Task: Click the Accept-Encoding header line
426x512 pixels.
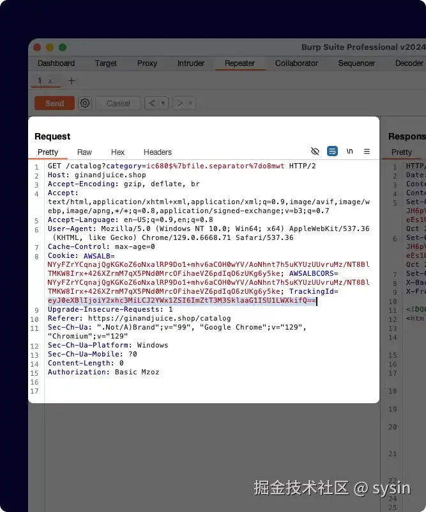Action: [x=123, y=184]
